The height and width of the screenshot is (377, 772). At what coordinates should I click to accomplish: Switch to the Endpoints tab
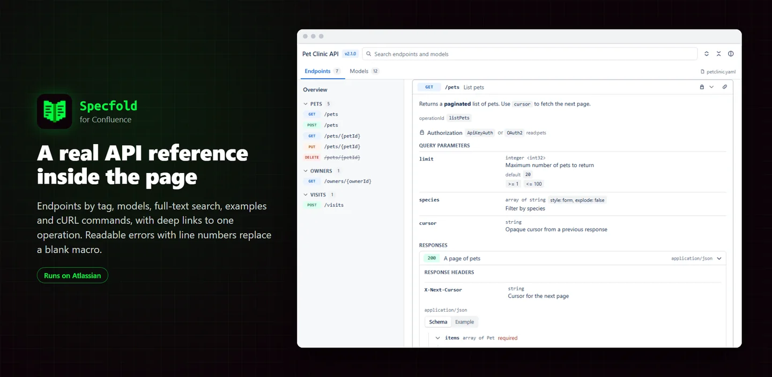322,71
